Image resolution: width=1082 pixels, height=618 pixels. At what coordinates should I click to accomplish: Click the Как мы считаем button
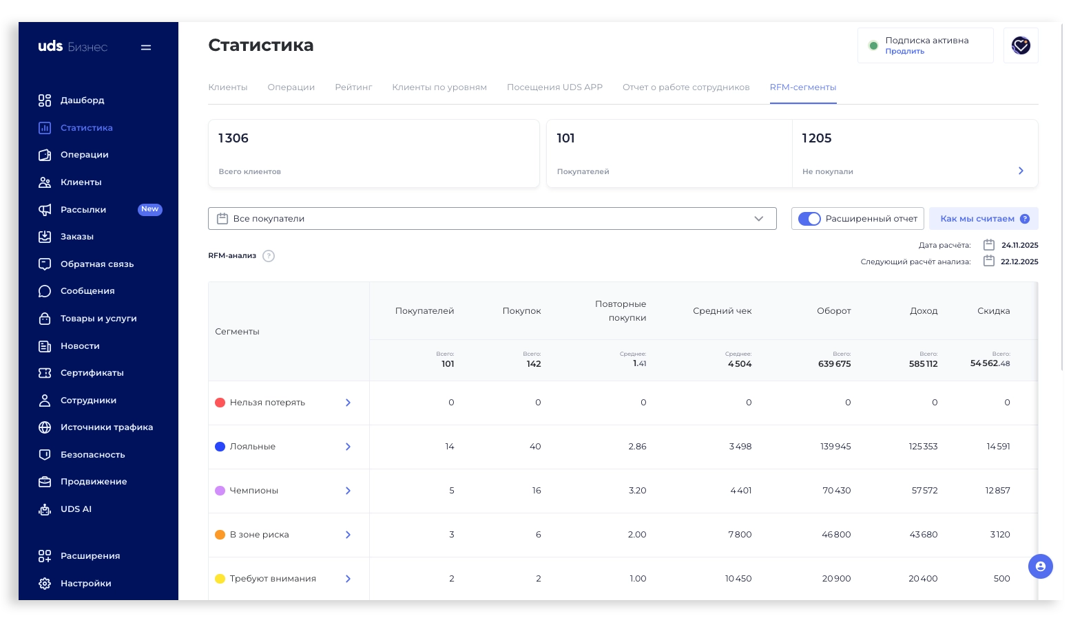(983, 219)
